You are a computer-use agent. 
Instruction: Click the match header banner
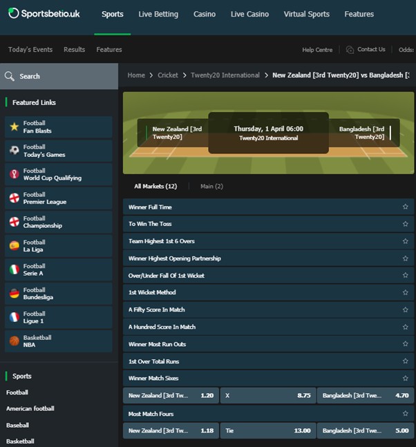click(x=268, y=133)
